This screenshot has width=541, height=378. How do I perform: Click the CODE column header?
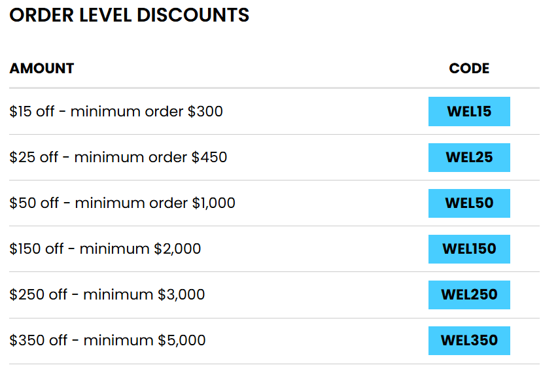coord(469,68)
